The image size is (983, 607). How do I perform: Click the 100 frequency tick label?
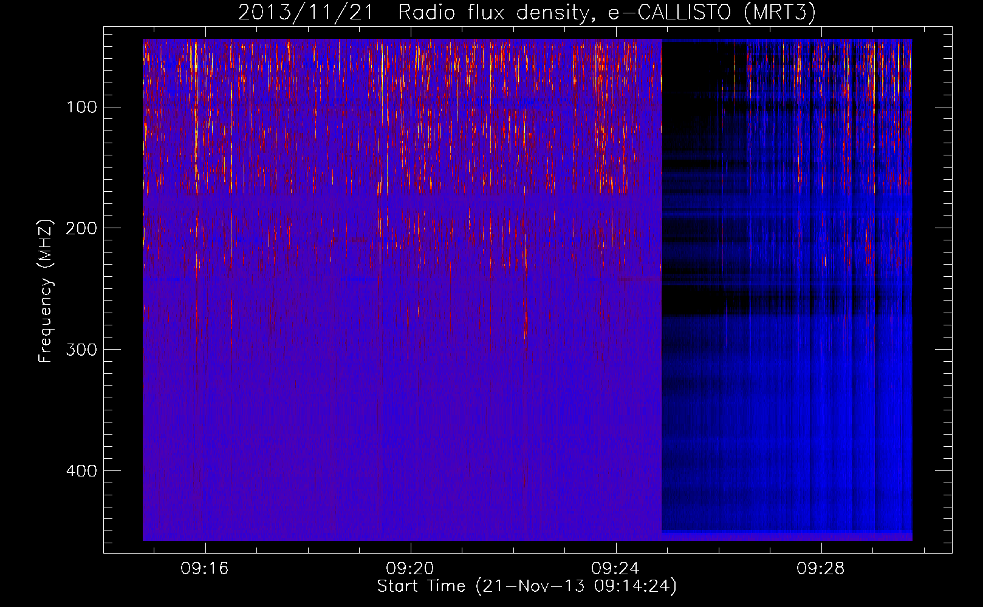click(82, 107)
